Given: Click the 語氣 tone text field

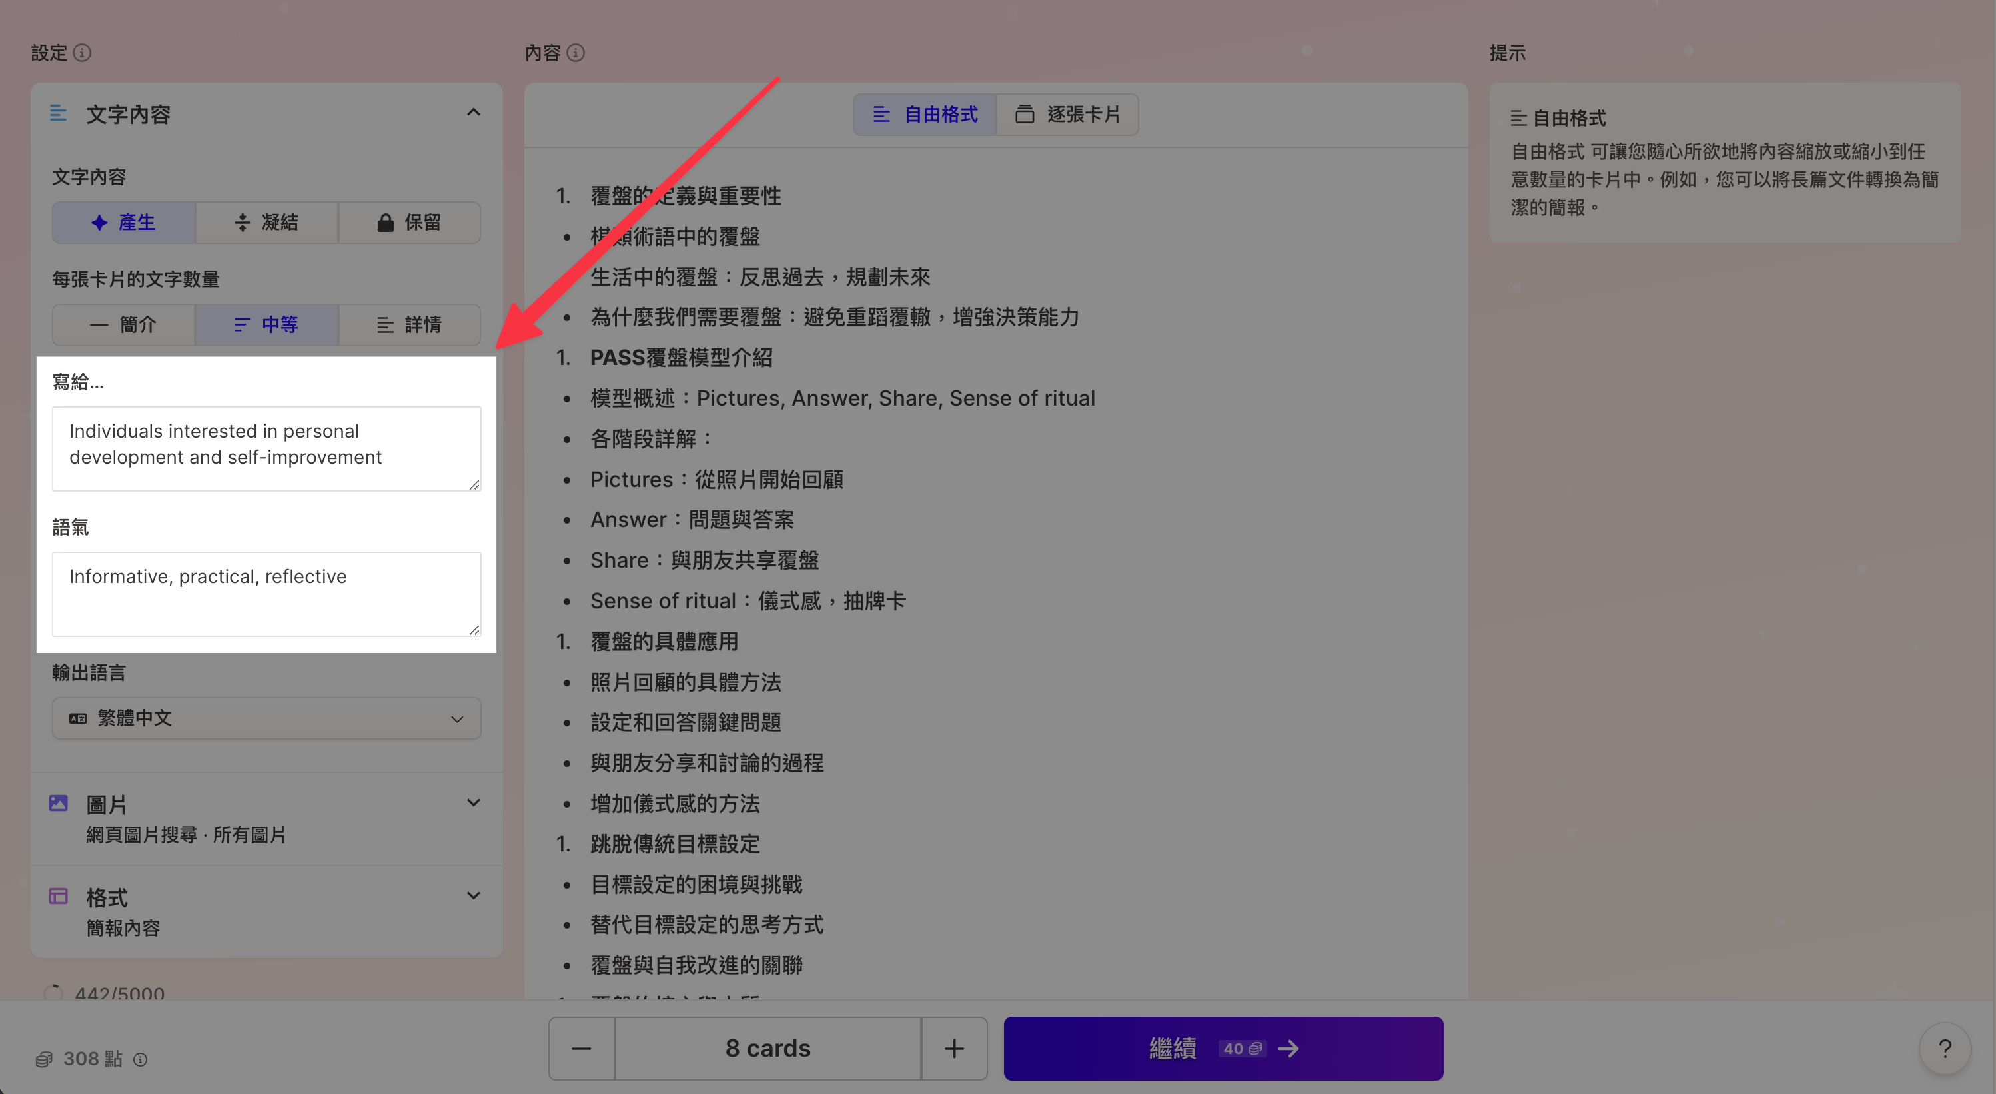Looking at the screenshot, I should [266, 594].
